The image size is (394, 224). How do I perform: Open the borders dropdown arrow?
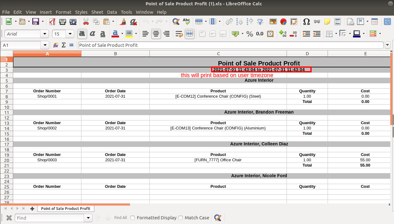pos(336,34)
